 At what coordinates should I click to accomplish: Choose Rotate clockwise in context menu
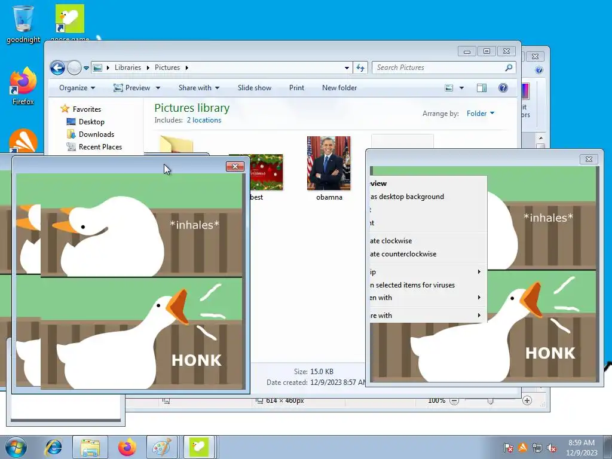(428, 241)
